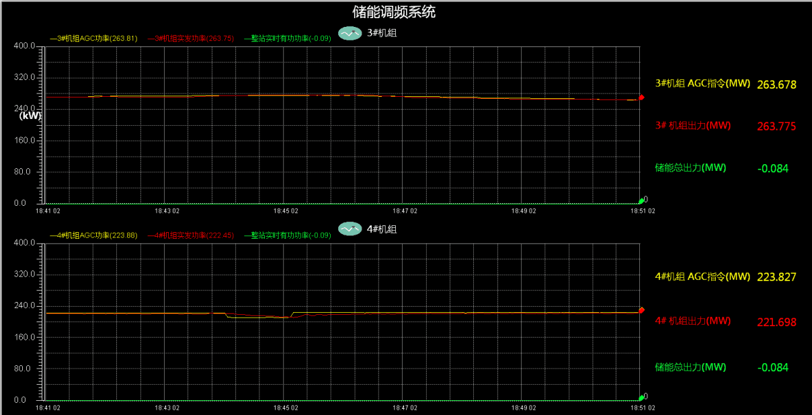
Task: Click the 3#机组 AGC指令(MW) label
Action: (702, 83)
